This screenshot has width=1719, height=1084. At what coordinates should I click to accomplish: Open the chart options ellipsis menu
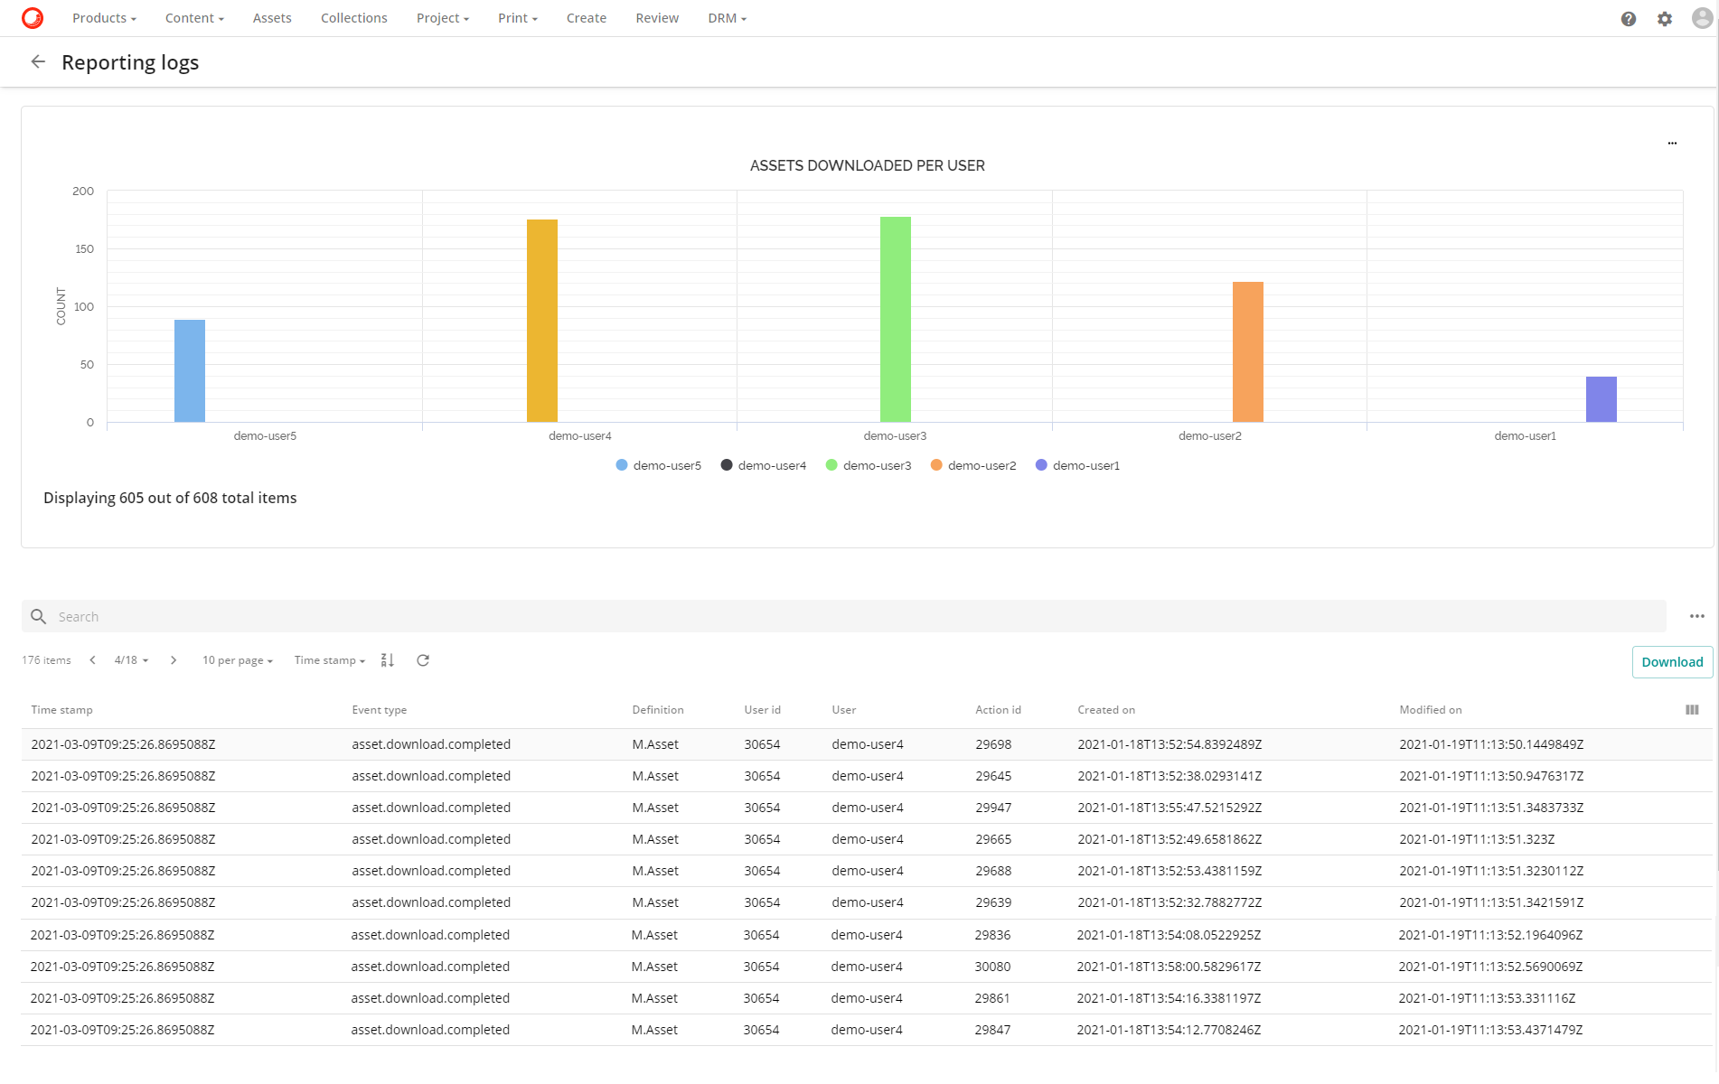point(1672,143)
